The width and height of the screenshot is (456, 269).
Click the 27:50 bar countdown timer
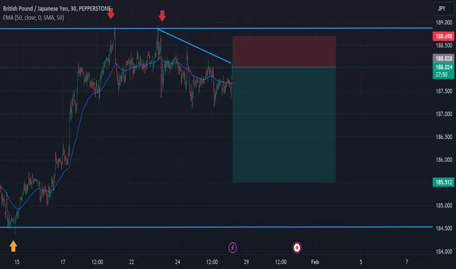(441, 75)
